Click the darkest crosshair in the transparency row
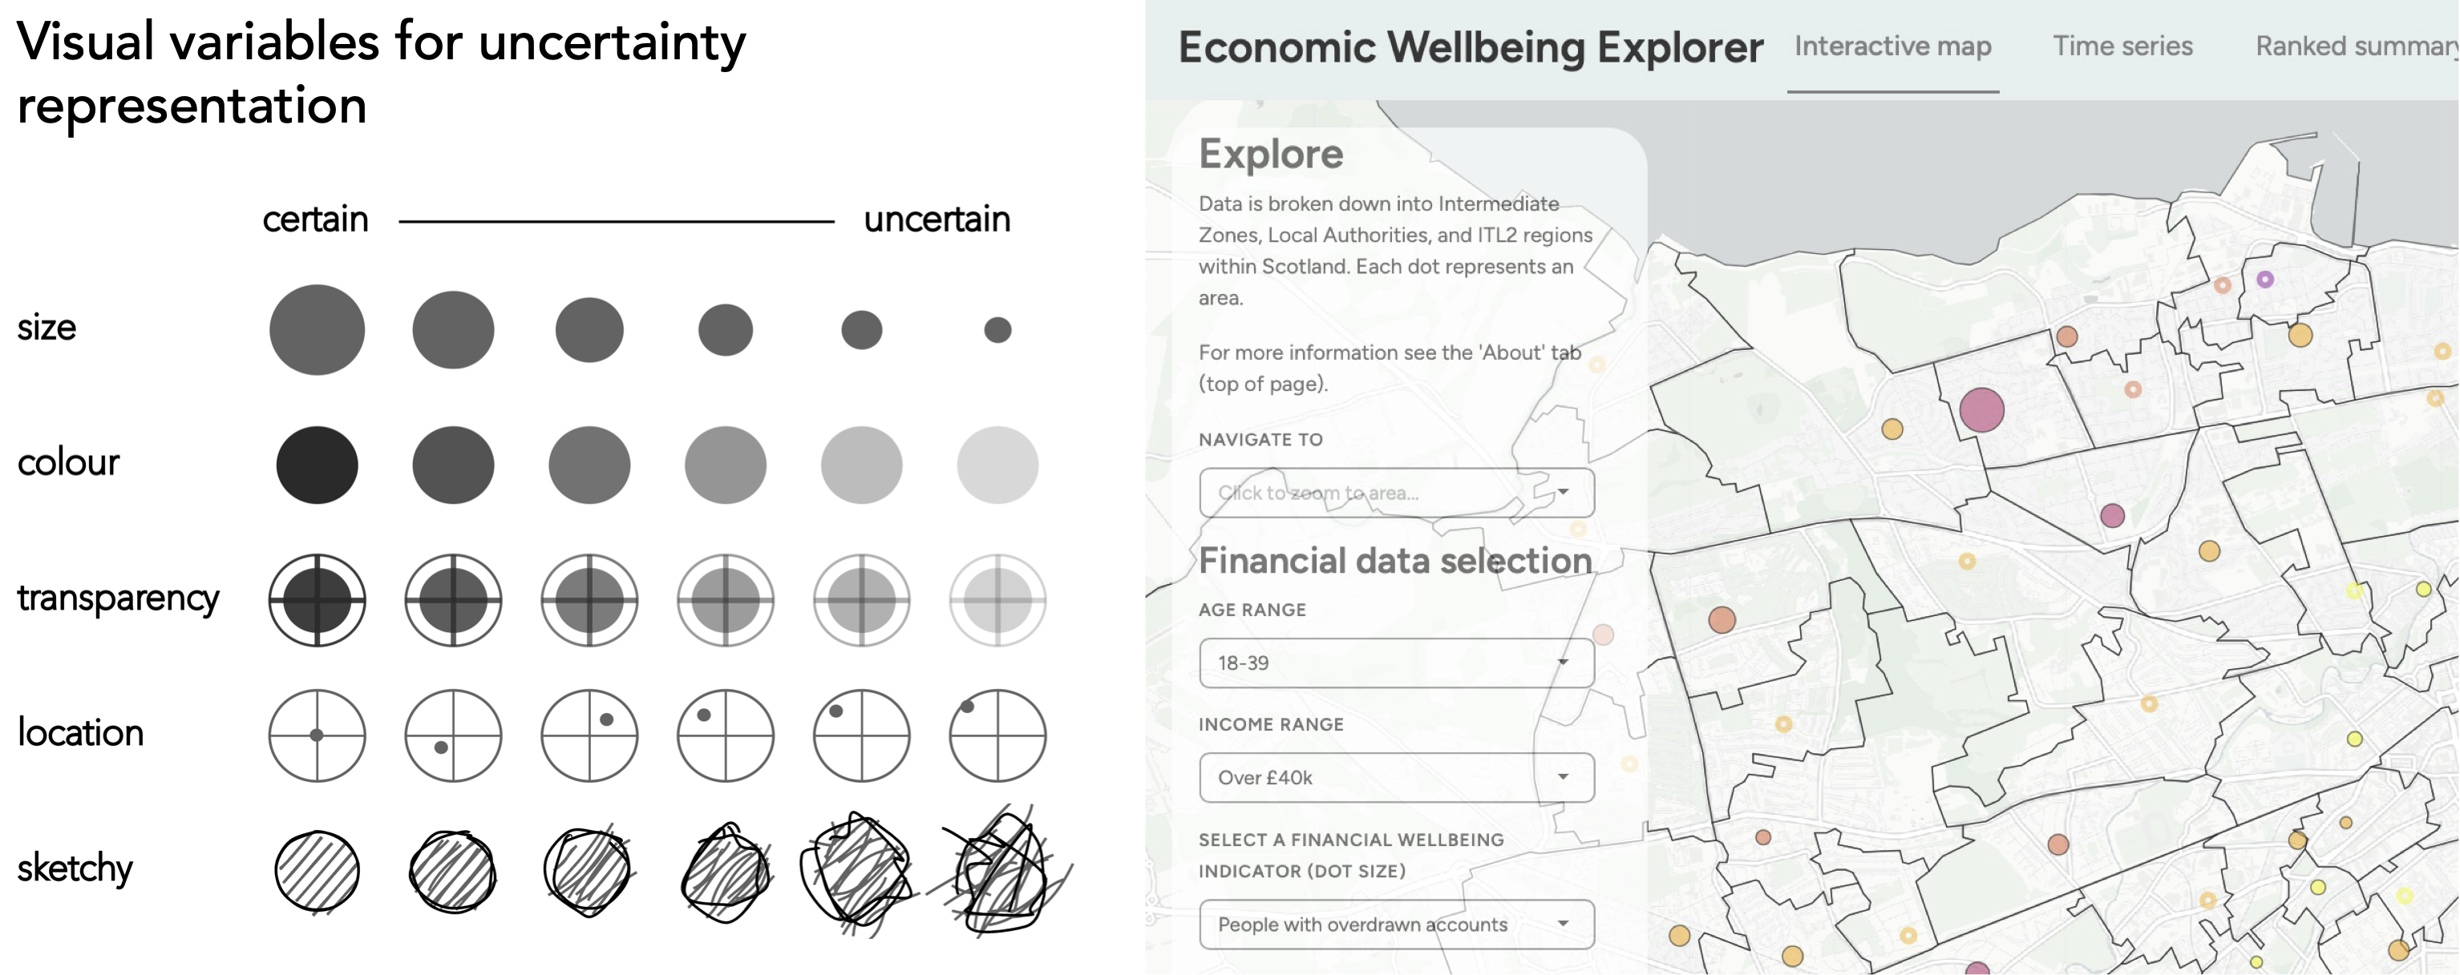Image resolution: width=2460 pixels, height=975 pixels. click(317, 600)
